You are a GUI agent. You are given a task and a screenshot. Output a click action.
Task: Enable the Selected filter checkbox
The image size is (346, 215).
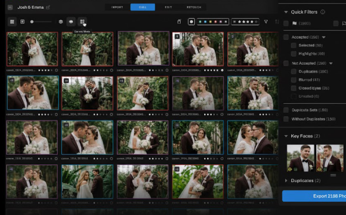point(294,45)
